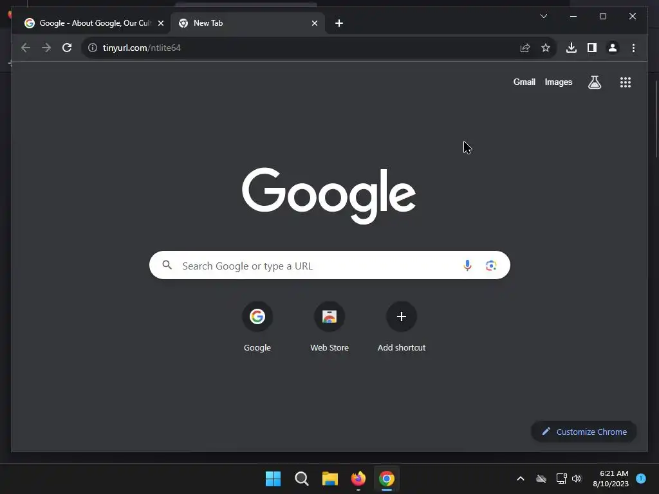Open the Google apps grid
The height and width of the screenshot is (494, 659).
[x=626, y=82]
